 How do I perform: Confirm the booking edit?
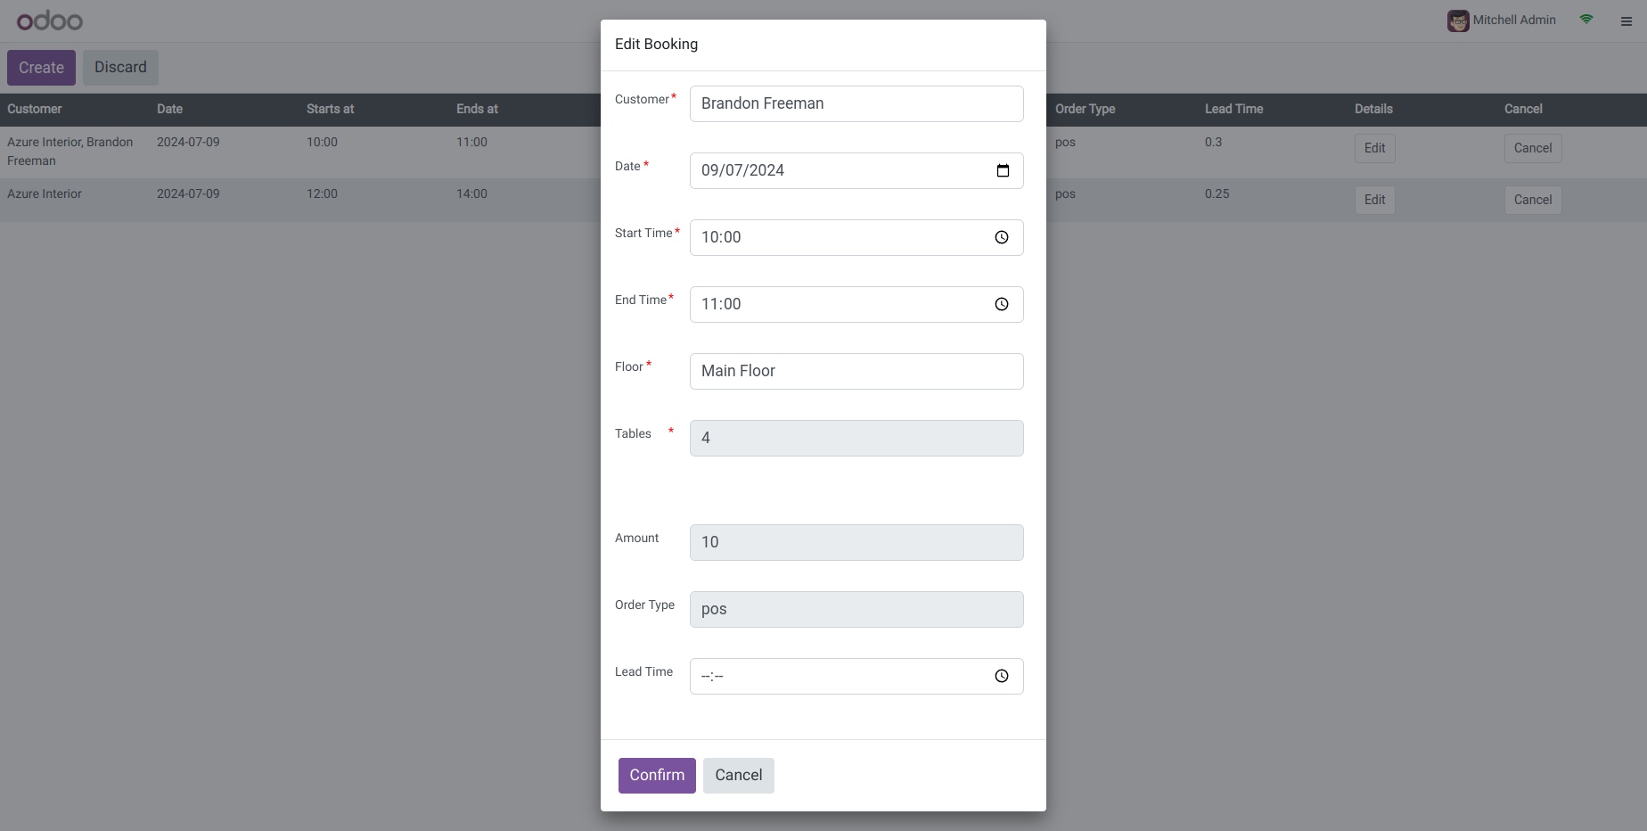[657, 776]
